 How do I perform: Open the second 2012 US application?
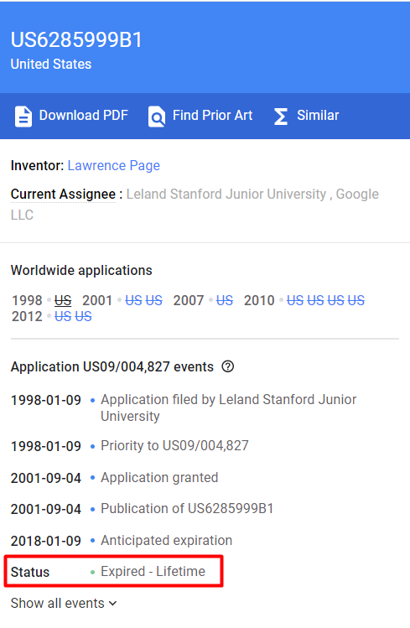[x=83, y=316]
